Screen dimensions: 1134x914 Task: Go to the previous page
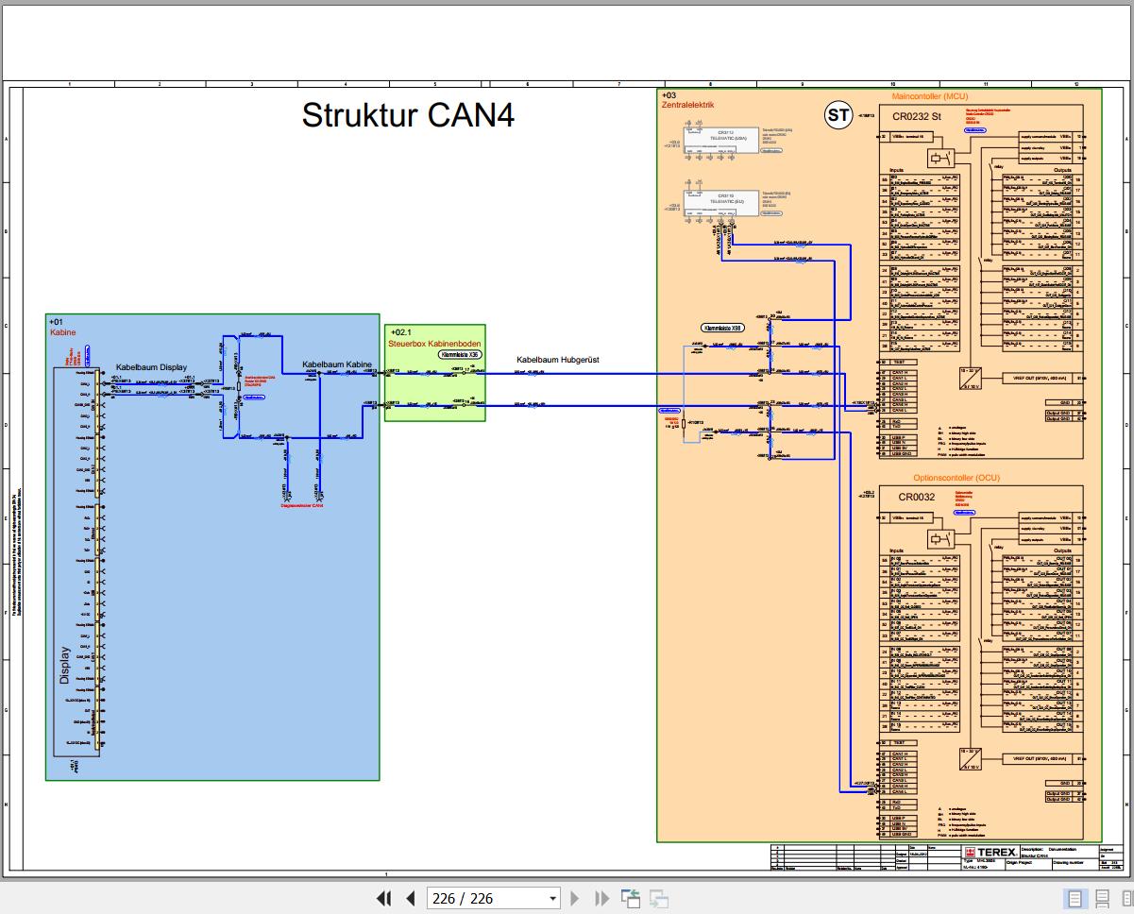coord(411,898)
